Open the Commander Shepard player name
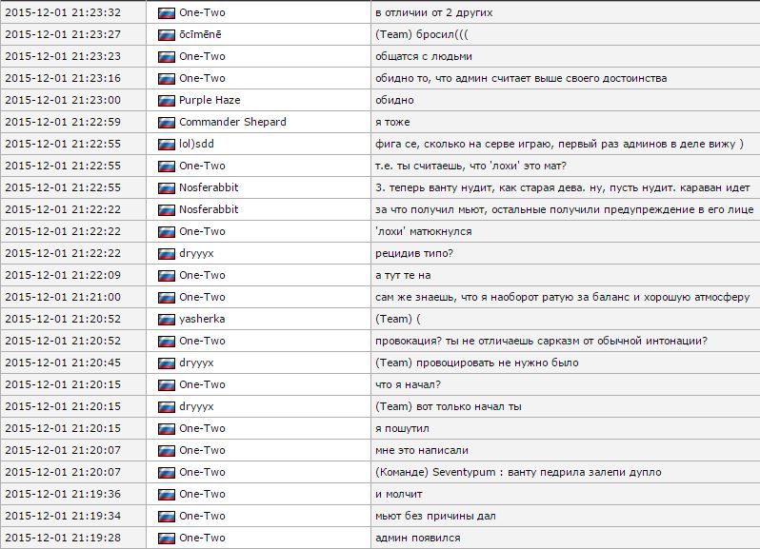The image size is (760, 549). coord(232,122)
